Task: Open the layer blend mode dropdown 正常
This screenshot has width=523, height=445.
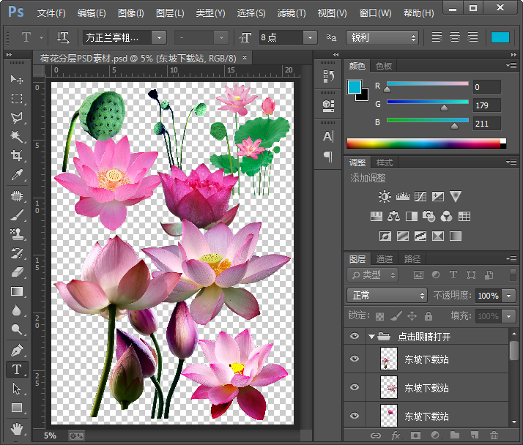Action: click(x=387, y=296)
